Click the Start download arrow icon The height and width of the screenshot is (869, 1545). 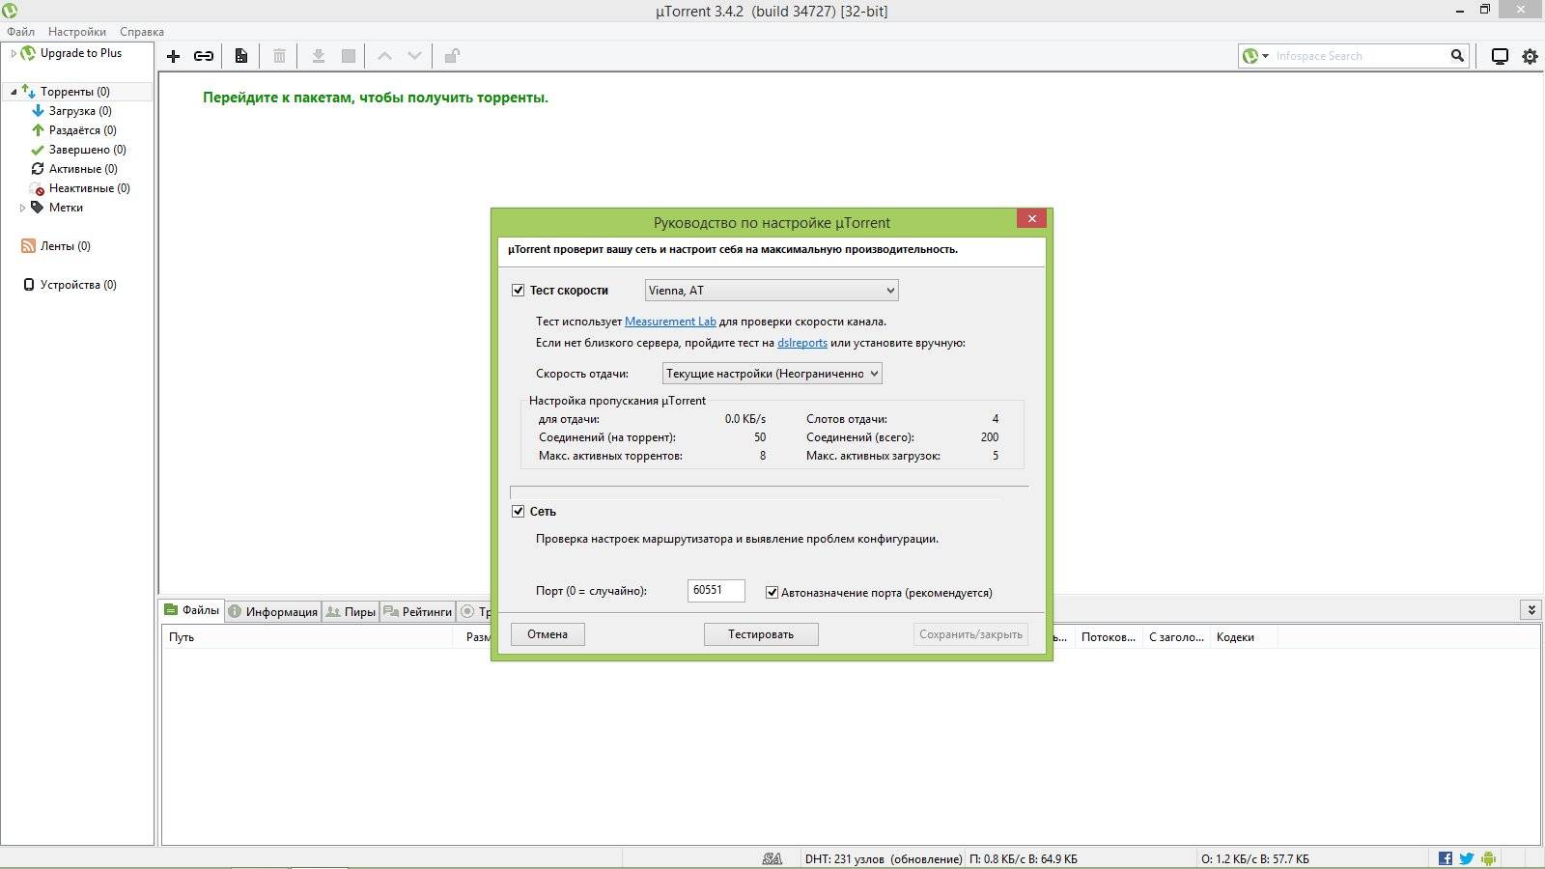[x=318, y=56]
